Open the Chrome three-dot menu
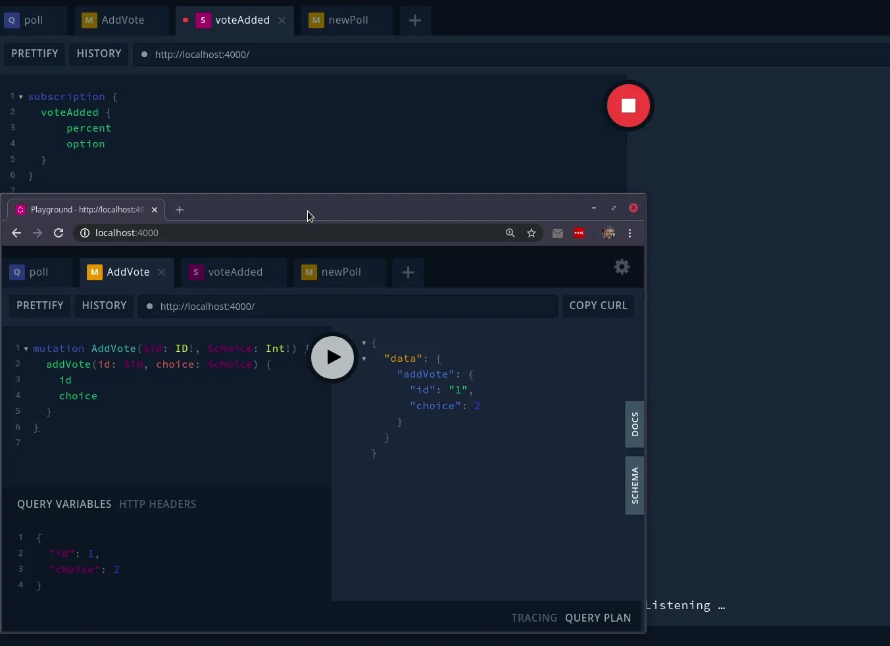This screenshot has width=890, height=646. pos(630,233)
